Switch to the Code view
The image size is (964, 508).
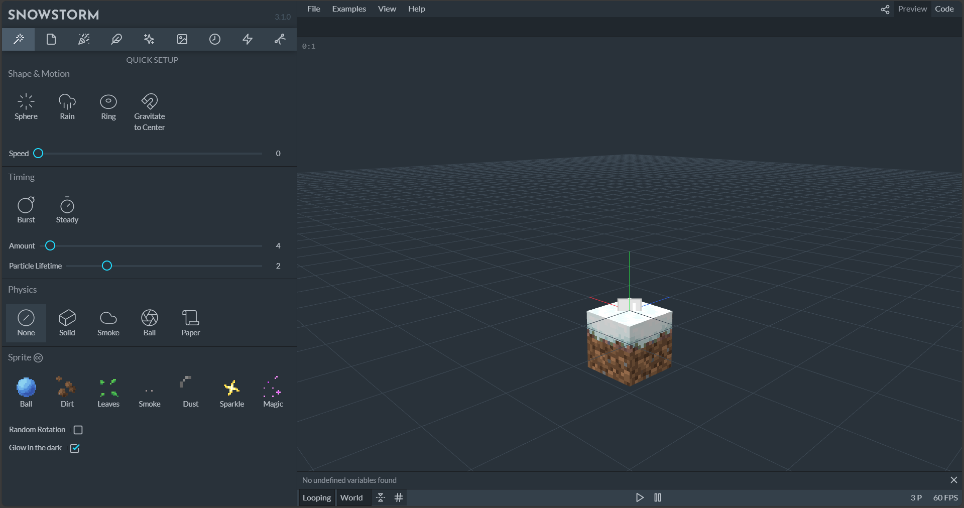944,9
